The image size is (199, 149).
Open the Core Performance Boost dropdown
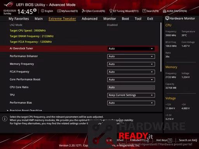coord(131,80)
